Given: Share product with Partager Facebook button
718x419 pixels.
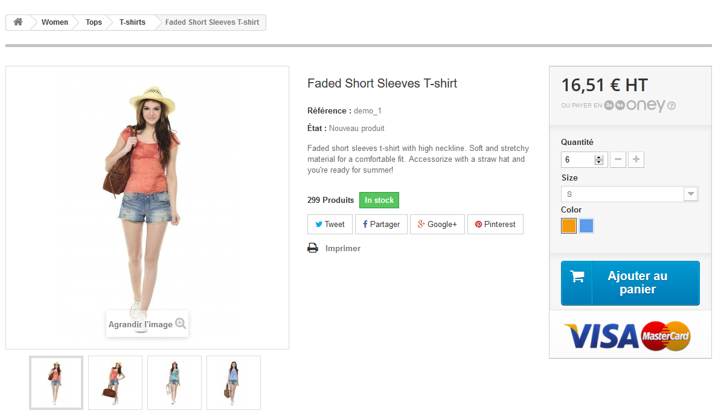Looking at the screenshot, I should (381, 225).
